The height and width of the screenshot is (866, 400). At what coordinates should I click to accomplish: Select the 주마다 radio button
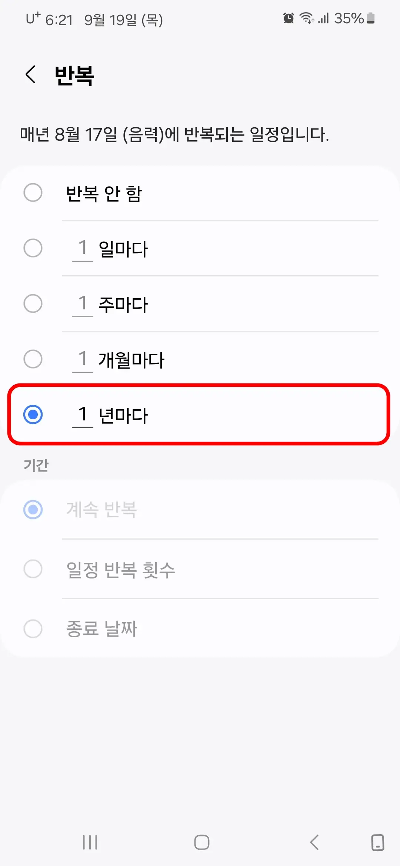33,303
